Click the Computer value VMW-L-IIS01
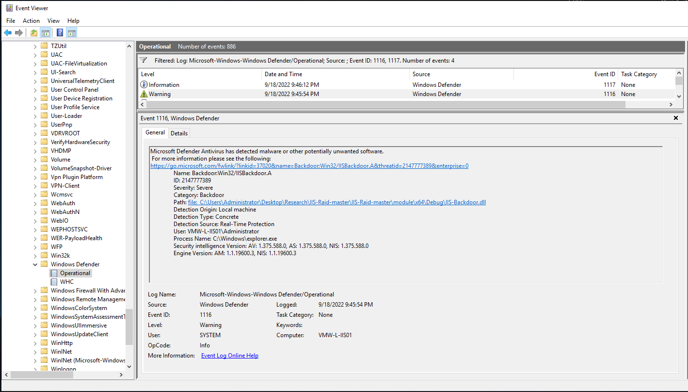This screenshot has height=392, width=688. [335, 335]
